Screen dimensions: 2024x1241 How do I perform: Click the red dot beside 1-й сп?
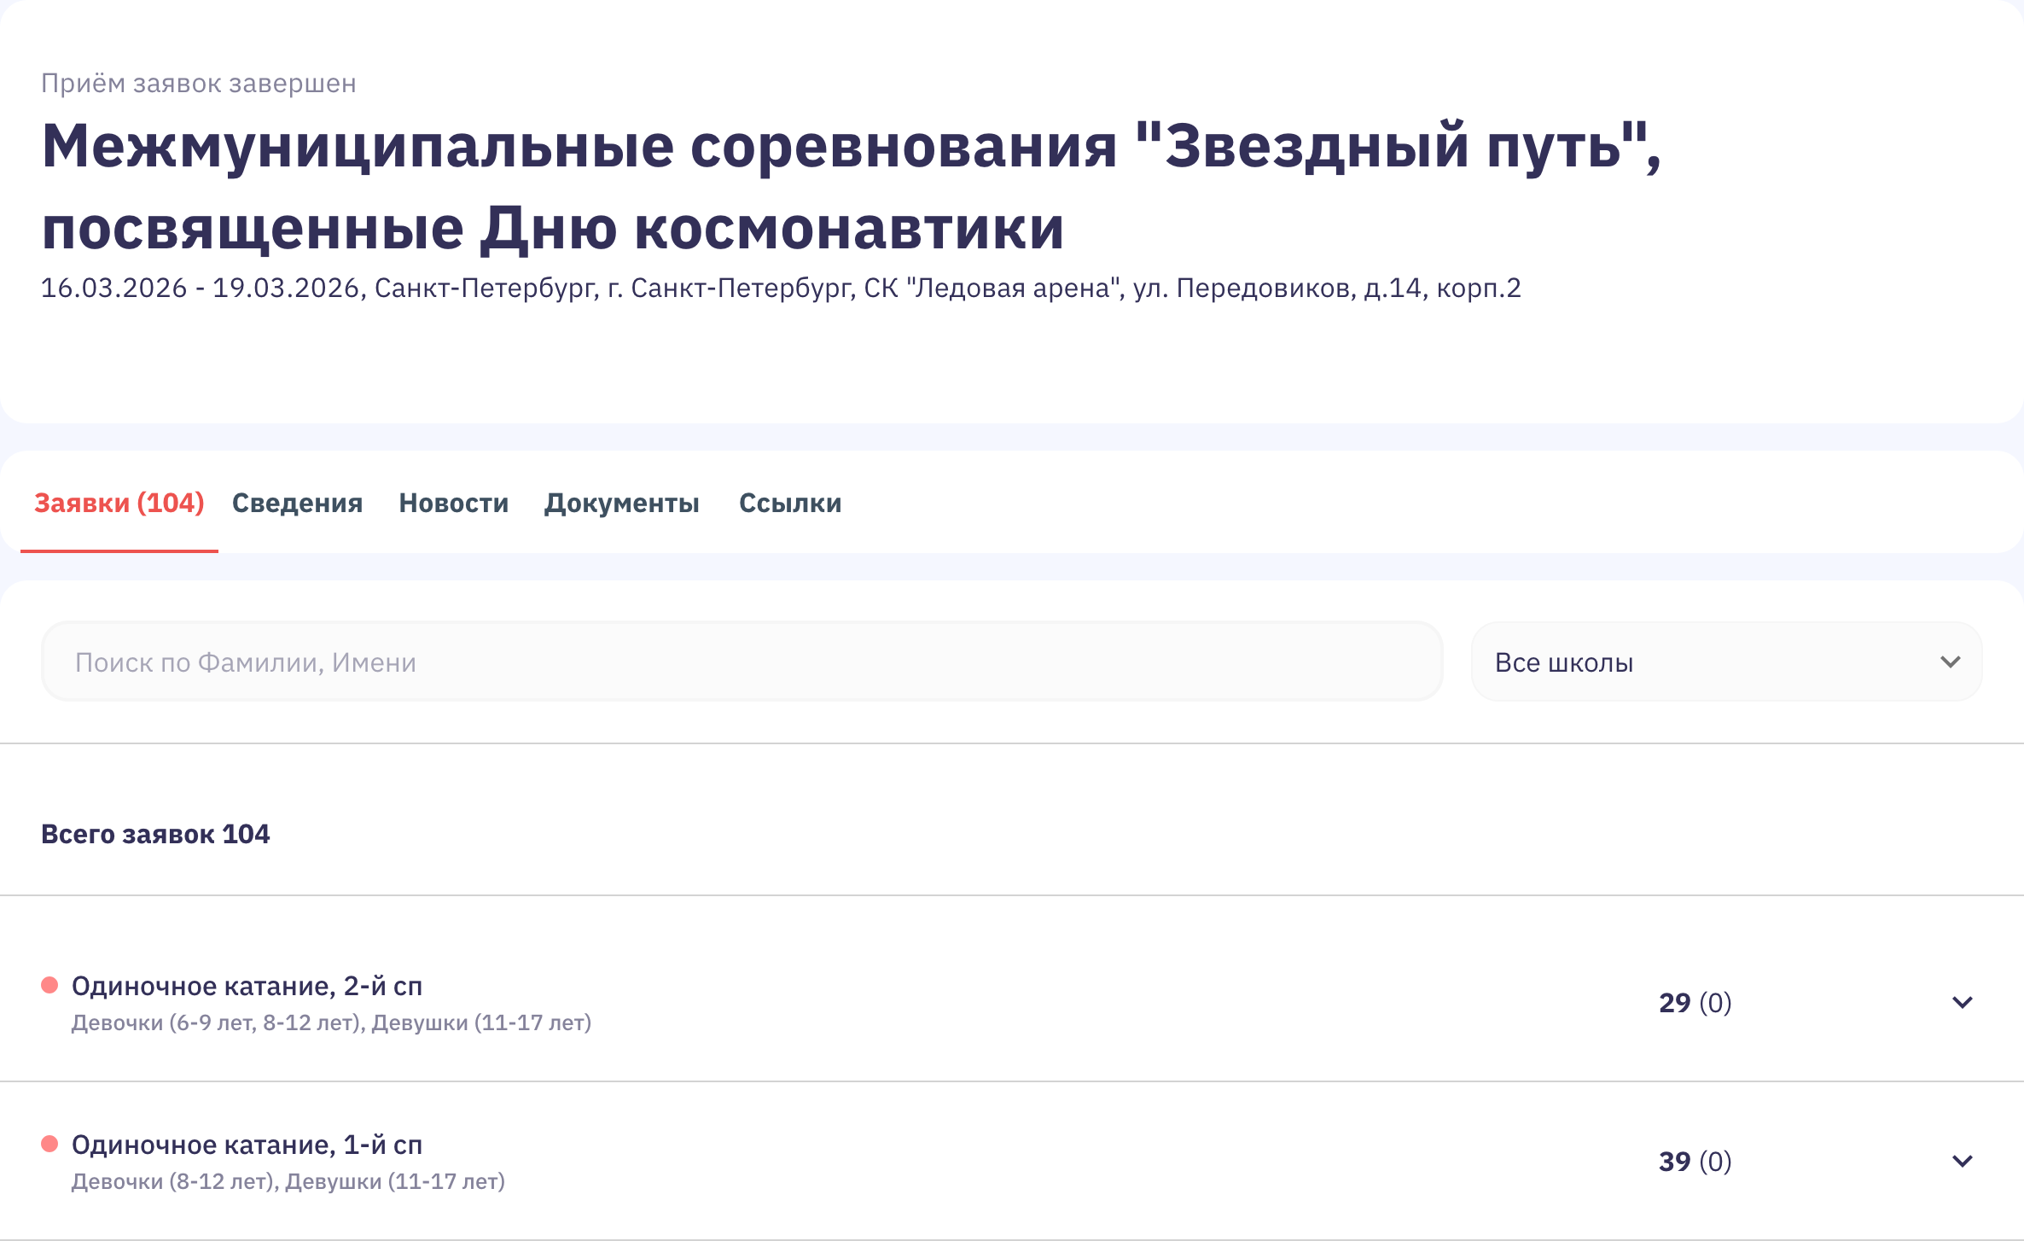(x=49, y=1144)
